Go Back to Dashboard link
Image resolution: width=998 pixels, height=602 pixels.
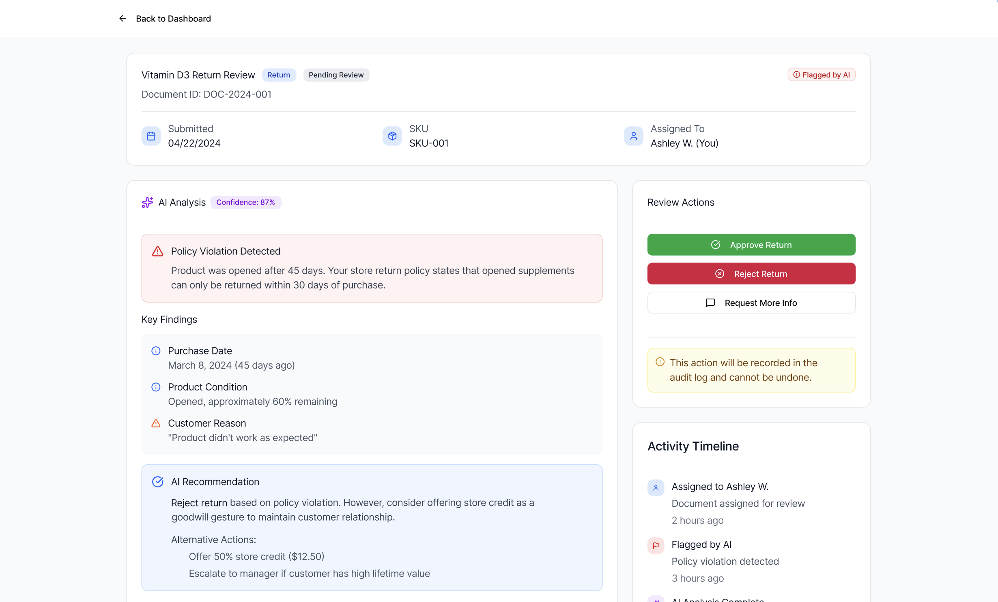click(x=173, y=19)
